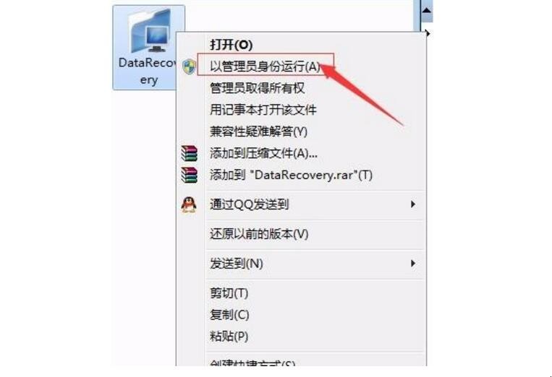Choose 以管理员身份运行(A)

pyautogui.click(x=265, y=66)
